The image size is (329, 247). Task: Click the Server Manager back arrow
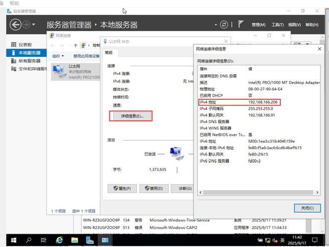click(15, 25)
